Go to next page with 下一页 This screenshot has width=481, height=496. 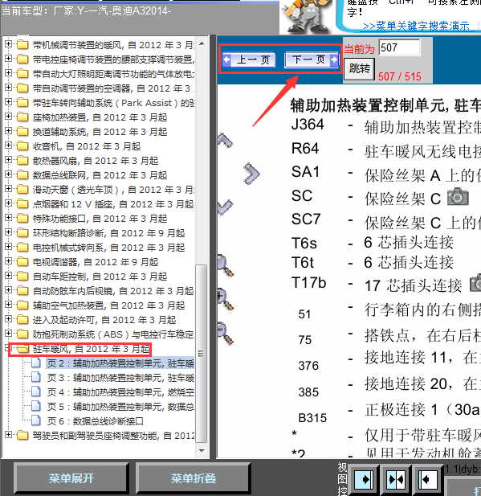coord(312,59)
